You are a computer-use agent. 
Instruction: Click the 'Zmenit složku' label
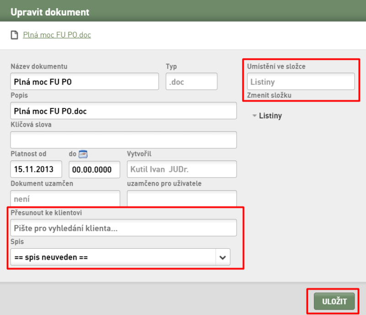269,95
